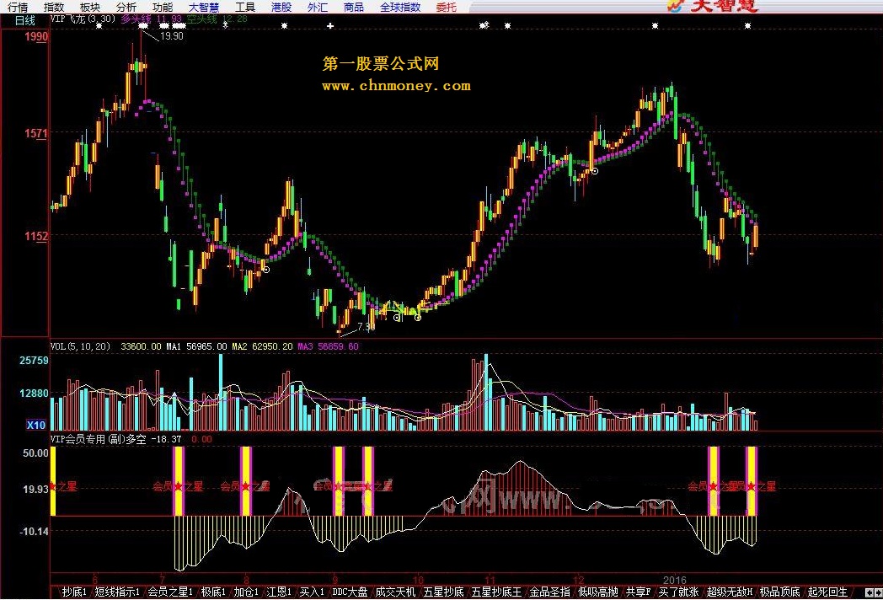Screen dimensions: 883x600
Task: Click the 2016 date axis label
Action: 675,580
